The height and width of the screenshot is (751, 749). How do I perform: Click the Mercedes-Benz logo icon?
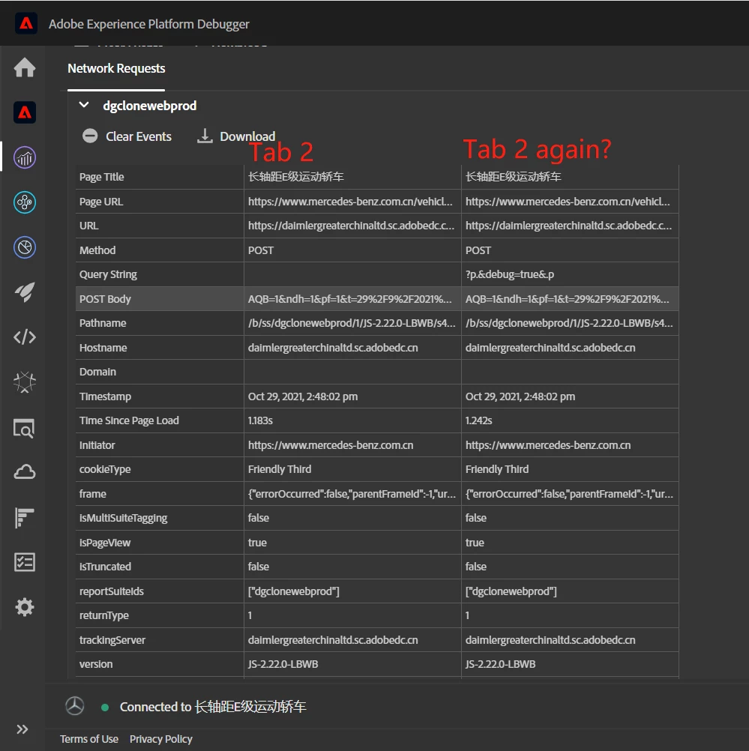click(75, 706)
